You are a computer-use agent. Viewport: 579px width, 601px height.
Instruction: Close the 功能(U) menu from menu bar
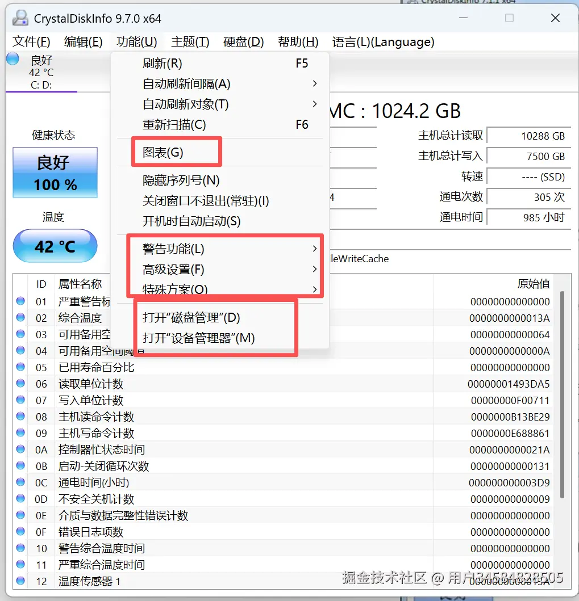(137, 42)
